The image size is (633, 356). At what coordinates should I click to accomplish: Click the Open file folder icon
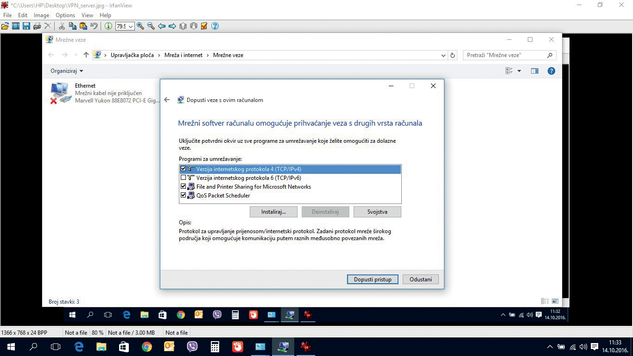pyautogui.click(x=5, y=26)
